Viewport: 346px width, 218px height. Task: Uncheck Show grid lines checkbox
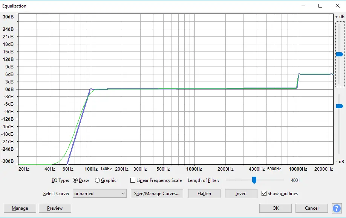[x=264, y=193]
